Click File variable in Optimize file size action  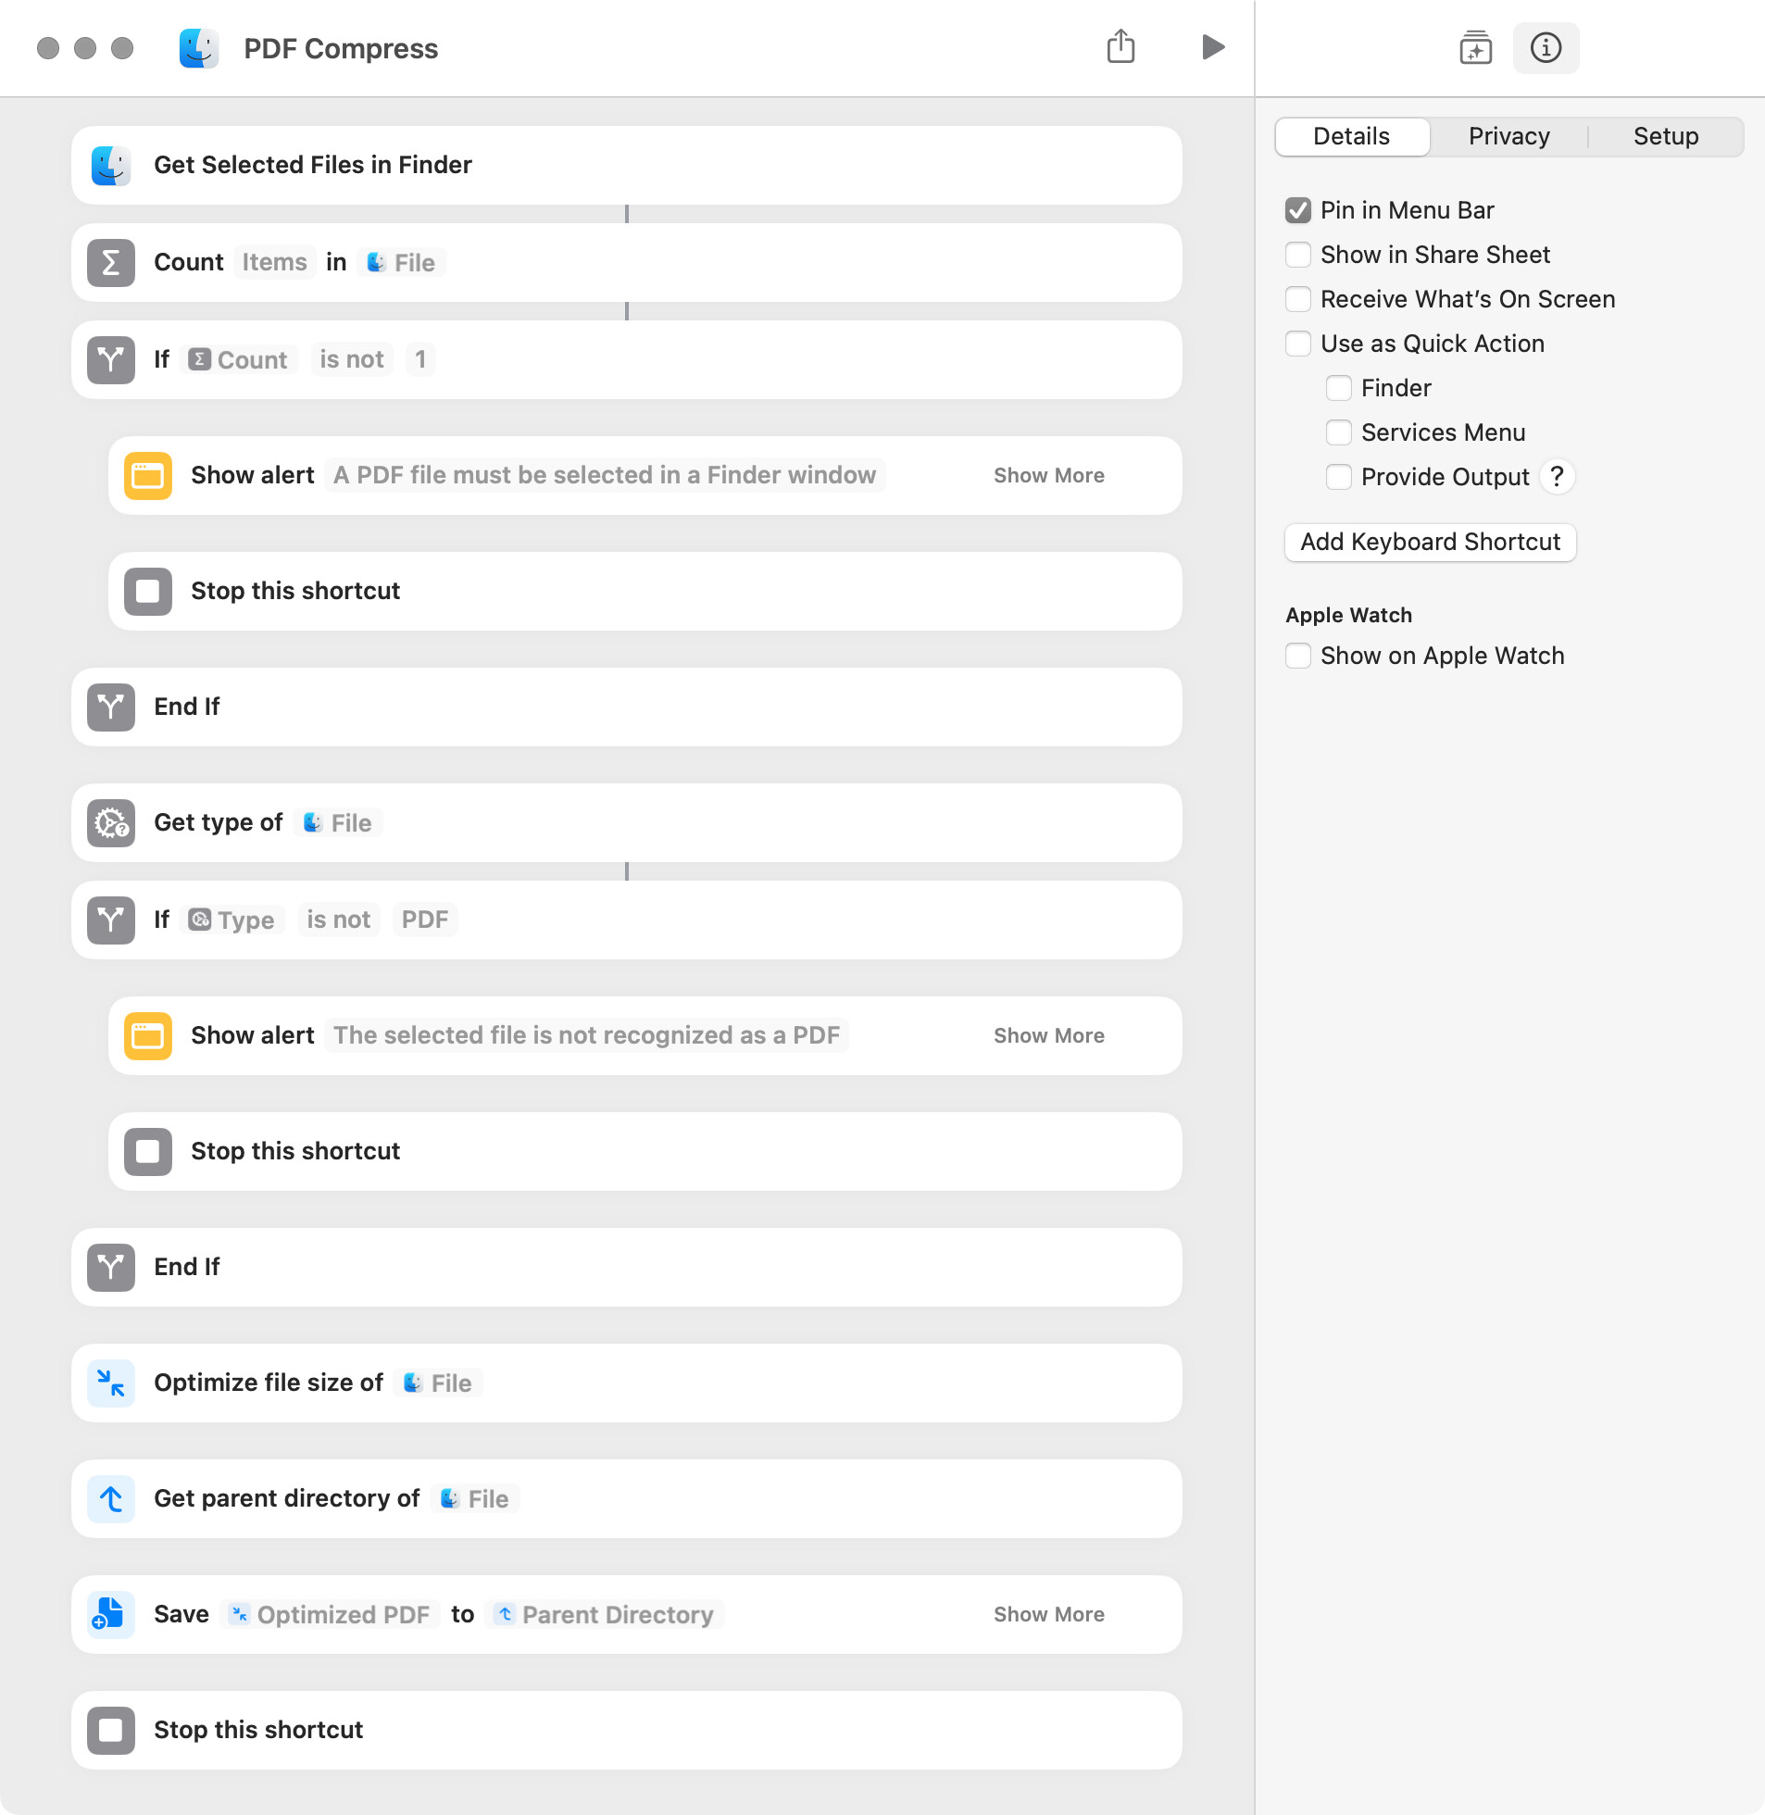coord(438,1383)
